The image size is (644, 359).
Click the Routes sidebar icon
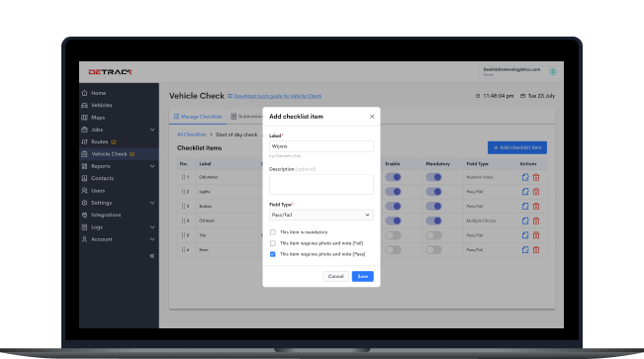click(85, 141)
